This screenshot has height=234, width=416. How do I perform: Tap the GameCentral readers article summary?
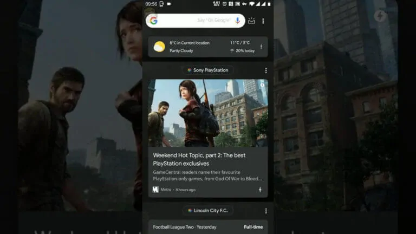pyautogui.click(x=207, y=175)
